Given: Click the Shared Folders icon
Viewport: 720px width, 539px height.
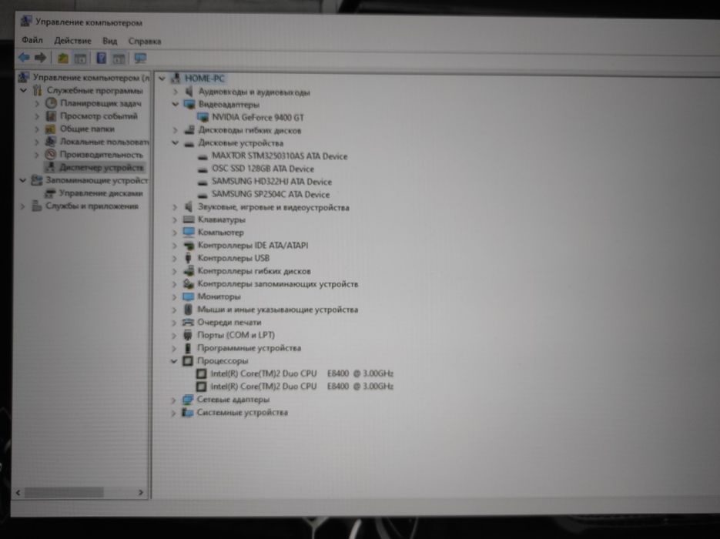Looking at the screenshot, I should (x=51, y=129).
